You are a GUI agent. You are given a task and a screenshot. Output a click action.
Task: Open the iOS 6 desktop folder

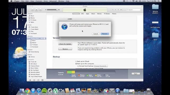155,36
